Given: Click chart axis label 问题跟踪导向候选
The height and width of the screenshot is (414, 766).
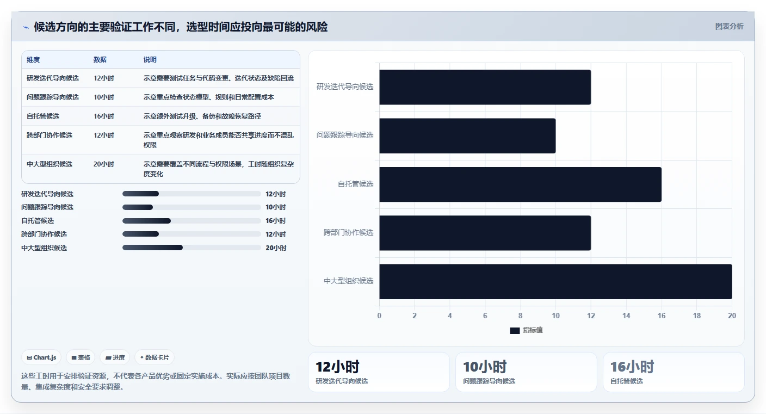Looking at the screenshot, I should pyautogui.click(x=345, y=135).
